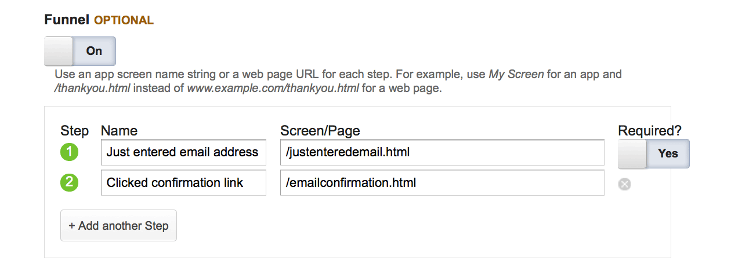The image size is (731, 279).
Task: Click the Clicked confirmation link name field
Action: pos(183,183)
